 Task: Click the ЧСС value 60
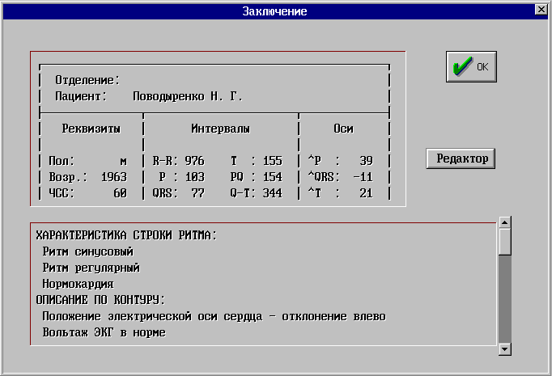120,193
